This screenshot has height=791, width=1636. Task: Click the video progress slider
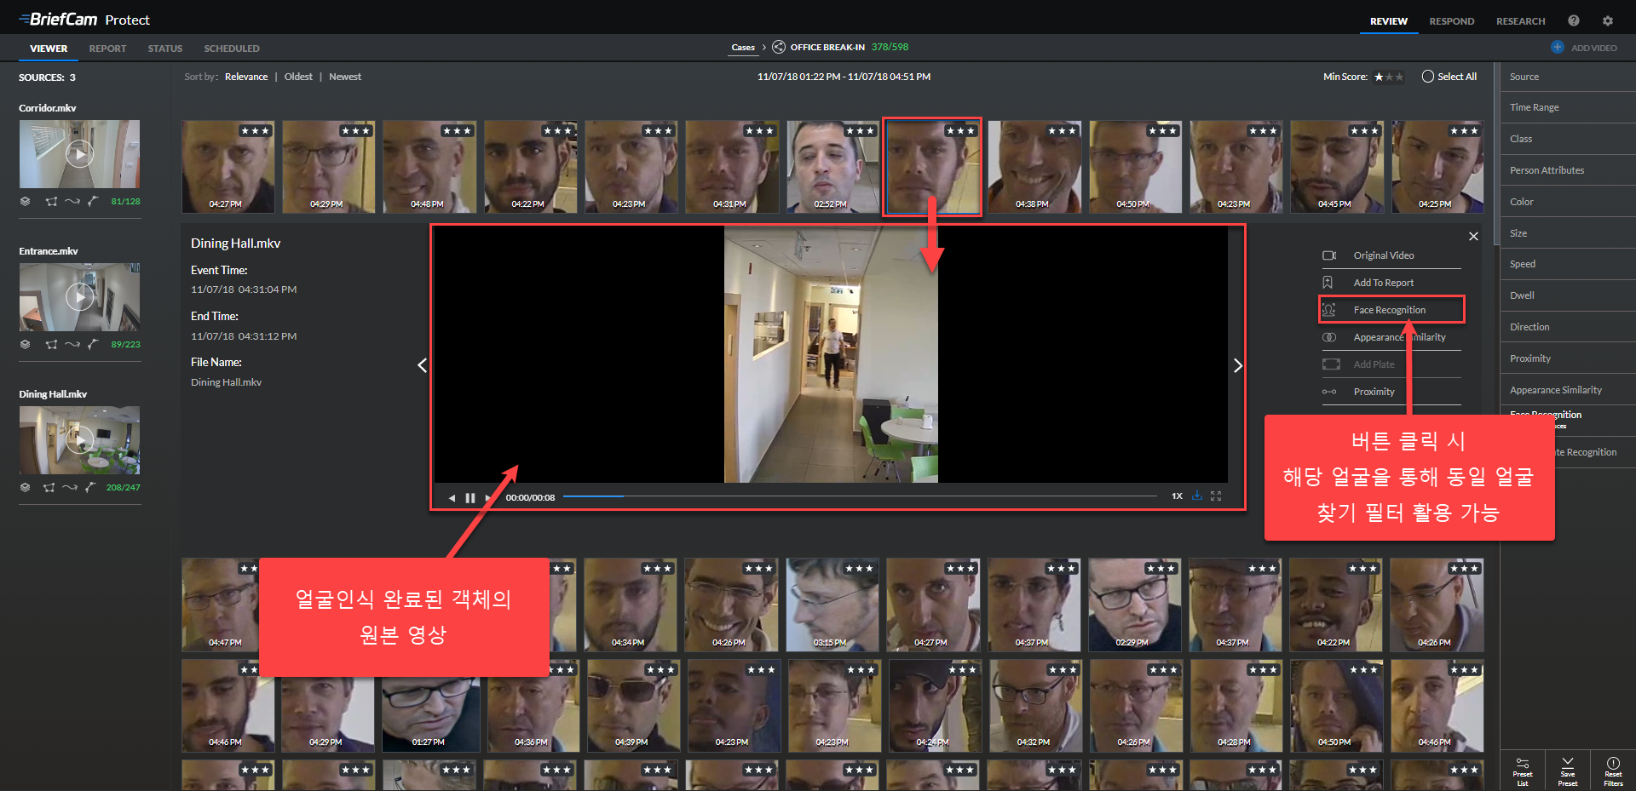click(860, 496)
